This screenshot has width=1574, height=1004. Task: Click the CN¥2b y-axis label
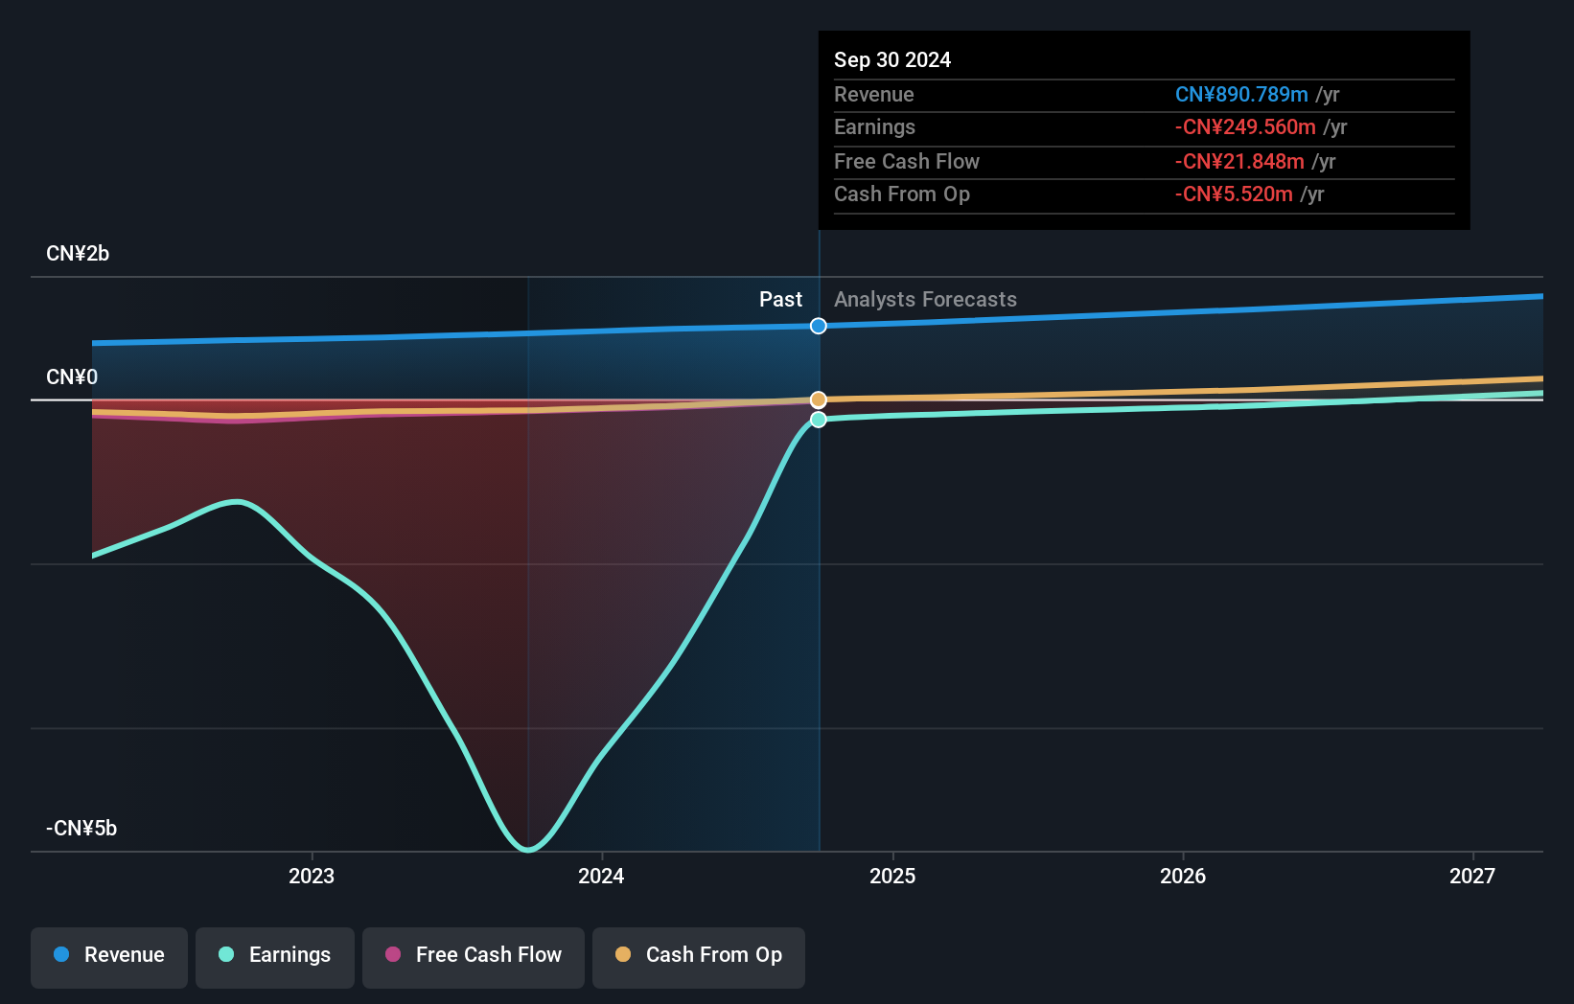point(78,254)
